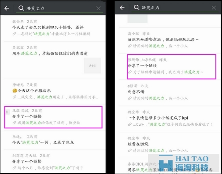Focus the left search field containing 洪荒之力
This screenshot has width=222, height=174.
tap(61, 8)
